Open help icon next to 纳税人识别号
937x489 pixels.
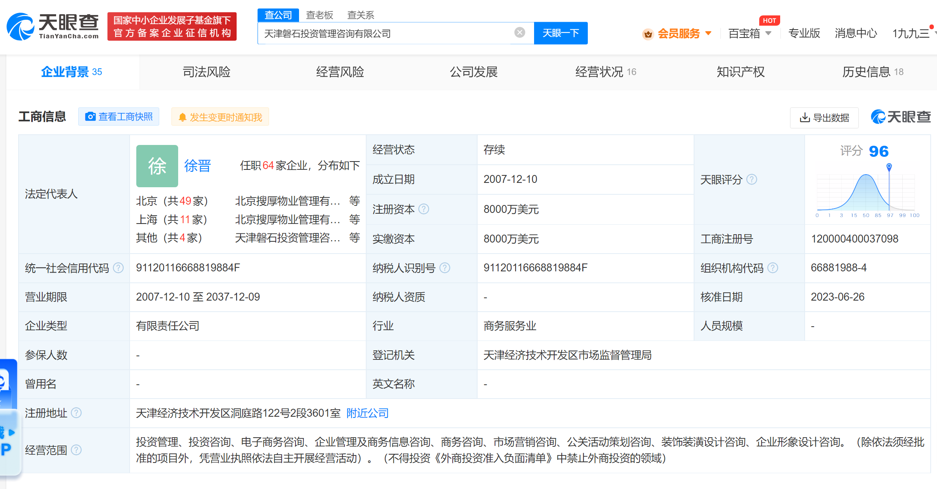(445, 268)
